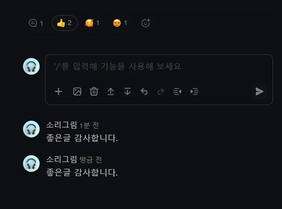
Task: Insert an image using the picture icon
Action: click(x=77, y=91)
